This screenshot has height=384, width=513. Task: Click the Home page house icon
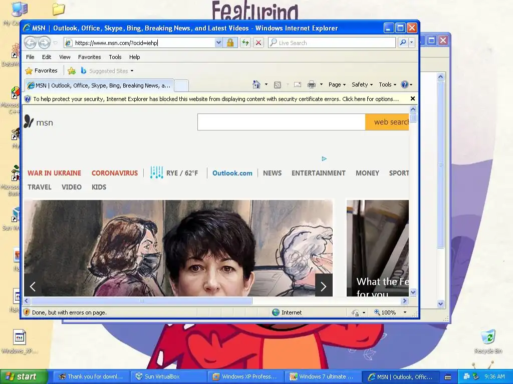256,84
